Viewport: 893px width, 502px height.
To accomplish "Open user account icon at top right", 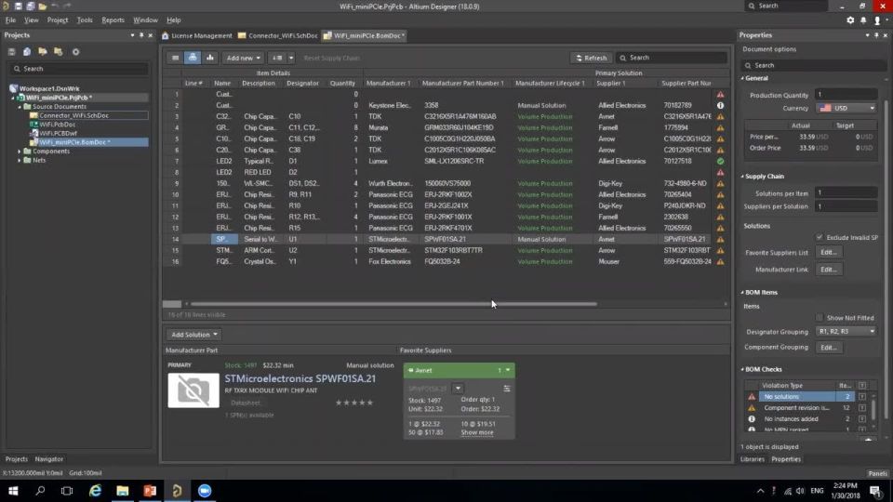I will tap(877, 20).
